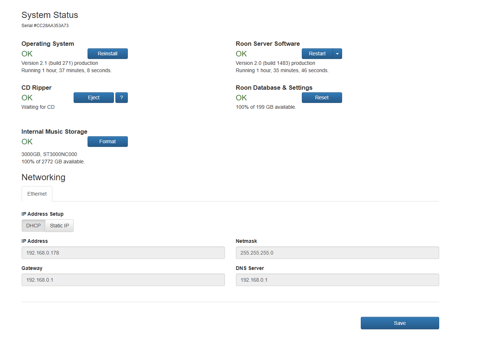Click the System Status heading
The width and height of the screenshot is (478, 341).
click(x=50, y=15)
